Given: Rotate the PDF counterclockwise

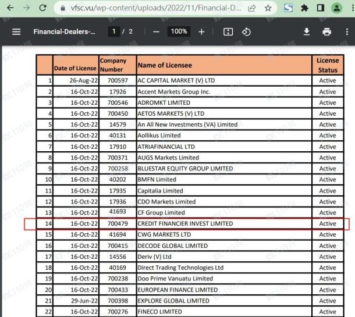Looking at the screenshot, I should pos(246,32).
